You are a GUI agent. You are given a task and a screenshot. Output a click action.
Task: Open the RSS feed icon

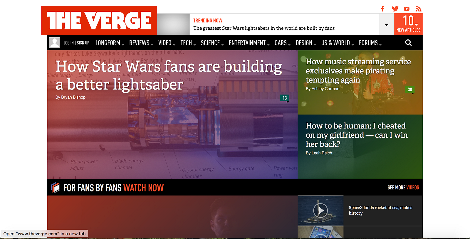[419, 9]
